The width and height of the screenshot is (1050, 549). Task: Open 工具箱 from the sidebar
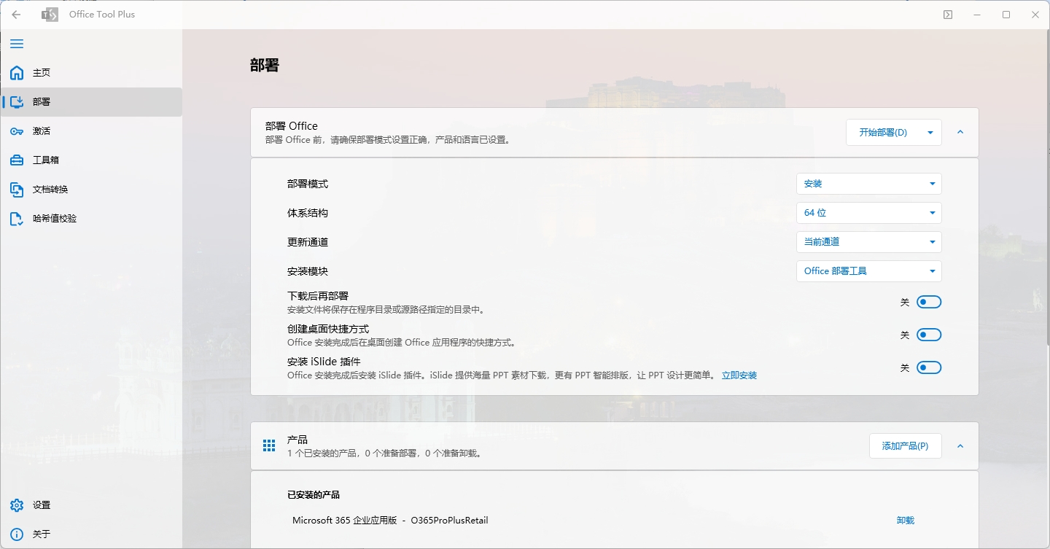[x=91, y=160]
